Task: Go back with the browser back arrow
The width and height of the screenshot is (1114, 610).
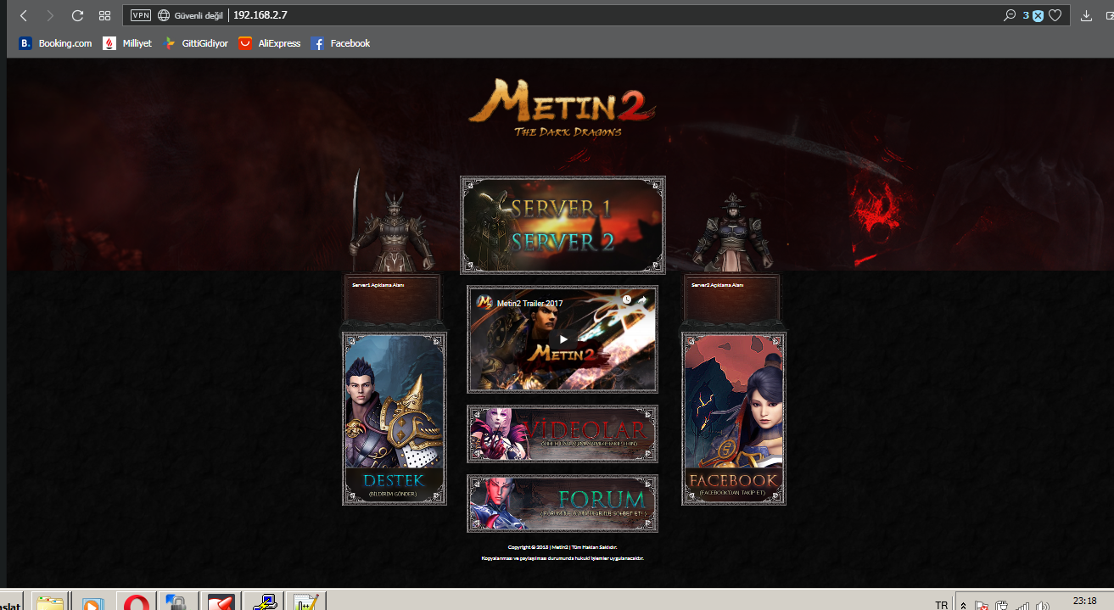Action: pyautogui.click(x=23, y=15)
